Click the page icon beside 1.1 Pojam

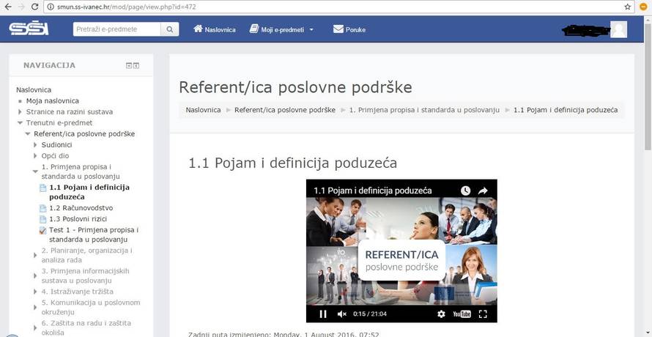(42, 188)
